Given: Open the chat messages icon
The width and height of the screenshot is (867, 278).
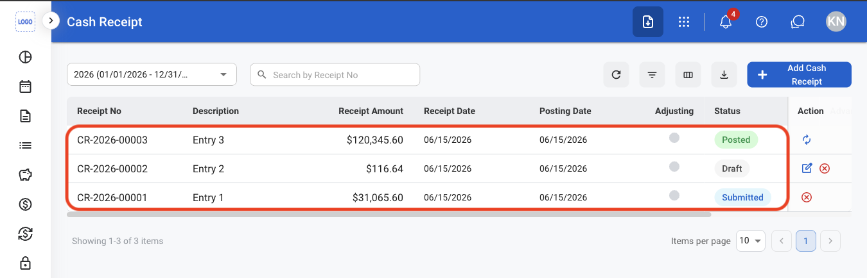Looking at the screenshot, I should coord(798,22).
